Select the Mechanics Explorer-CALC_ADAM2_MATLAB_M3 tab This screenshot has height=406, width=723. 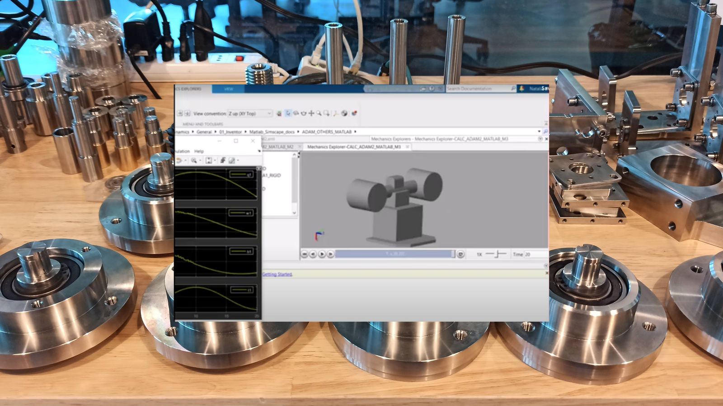[354, 147]
